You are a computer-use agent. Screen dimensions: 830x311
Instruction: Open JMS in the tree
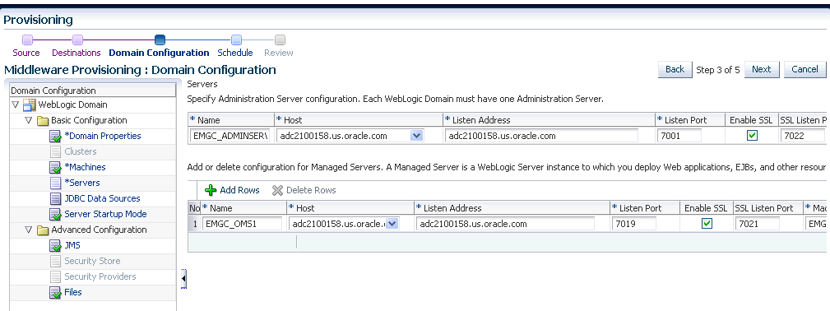click(x=72, y=245)
